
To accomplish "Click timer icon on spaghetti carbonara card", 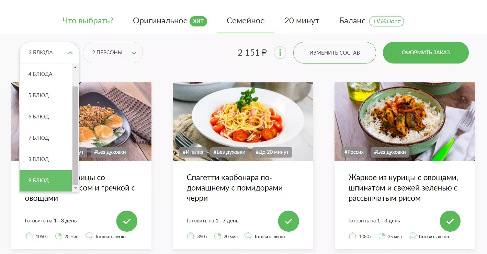I will [218, 236].
